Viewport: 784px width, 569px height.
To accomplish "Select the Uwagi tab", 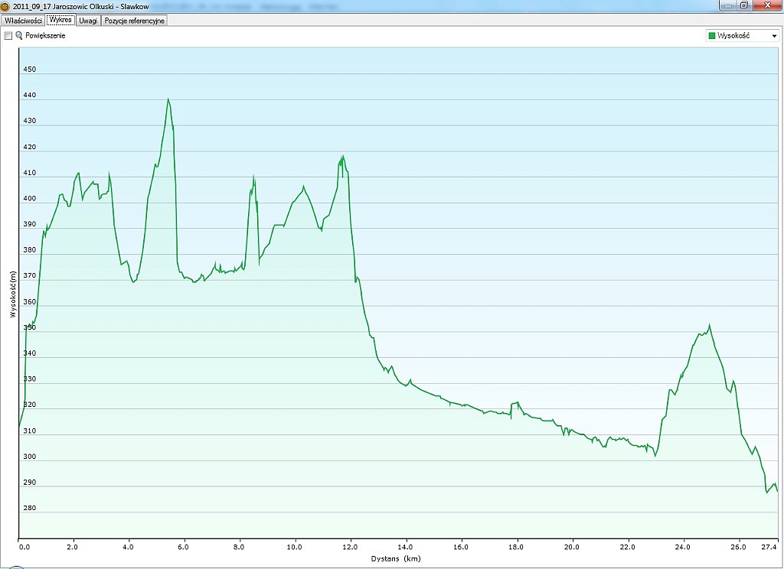I will 88,21.
